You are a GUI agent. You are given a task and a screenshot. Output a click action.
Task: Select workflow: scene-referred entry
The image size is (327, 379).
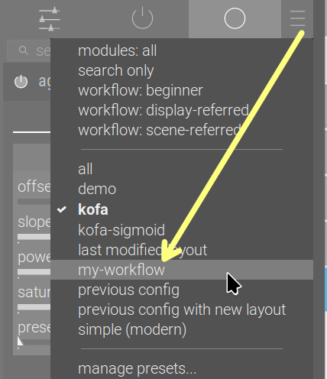(x=160, y=131)
